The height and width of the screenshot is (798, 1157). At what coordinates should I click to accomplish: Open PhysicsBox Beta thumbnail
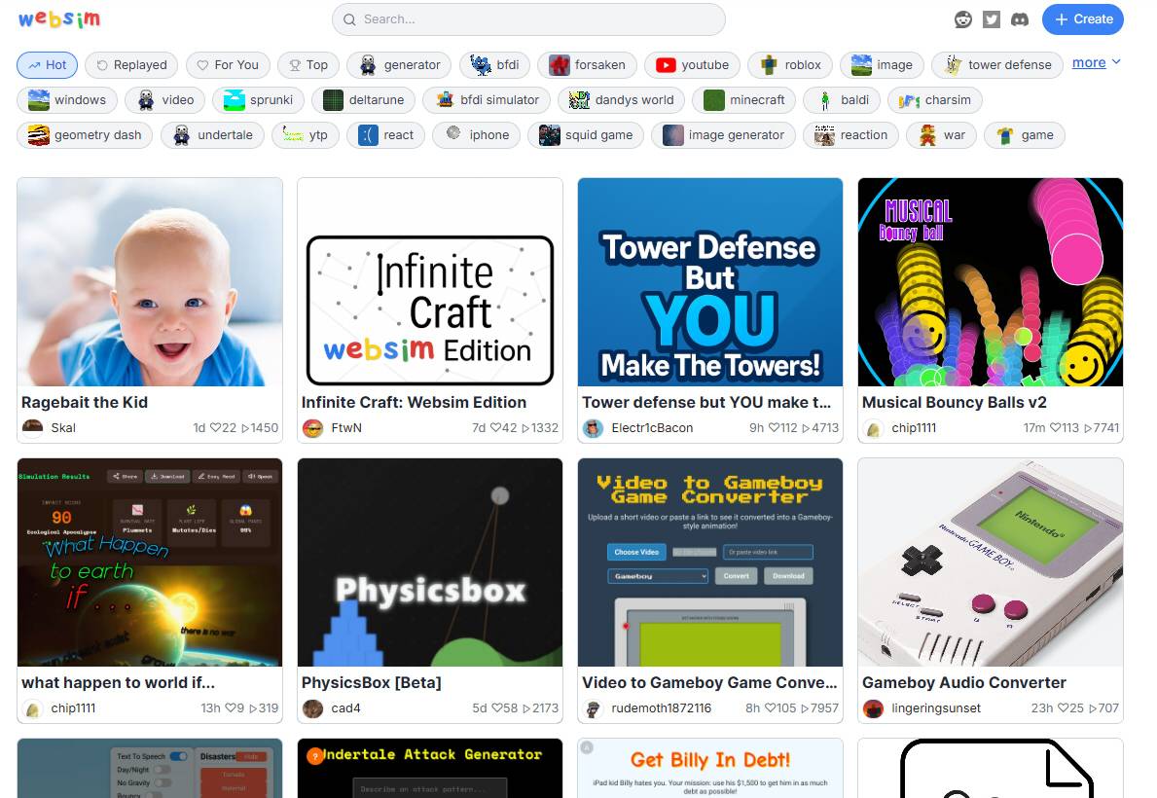pos(430,562)
